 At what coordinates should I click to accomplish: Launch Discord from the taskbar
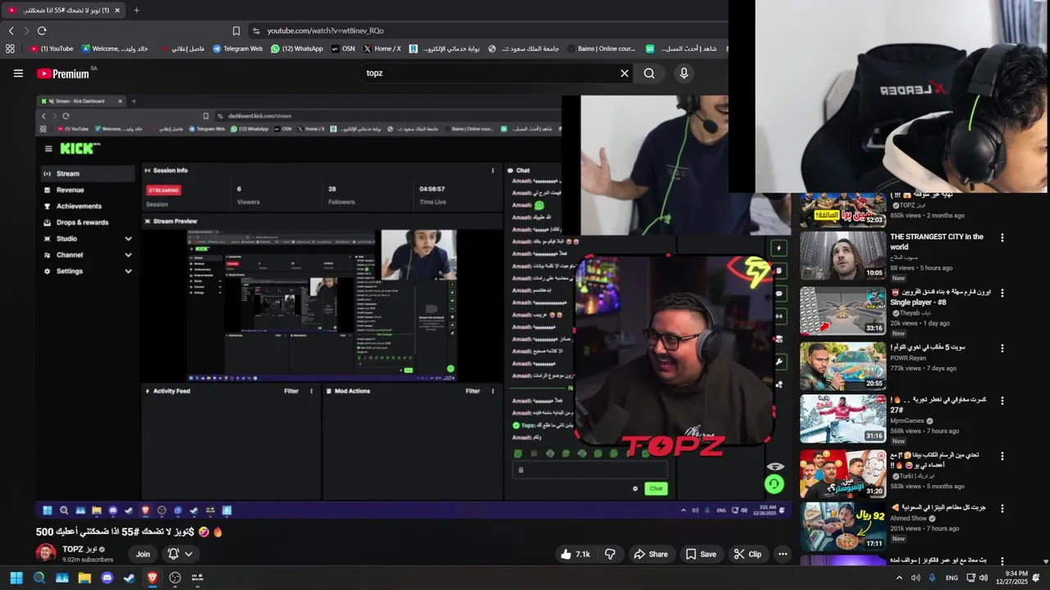107,578
